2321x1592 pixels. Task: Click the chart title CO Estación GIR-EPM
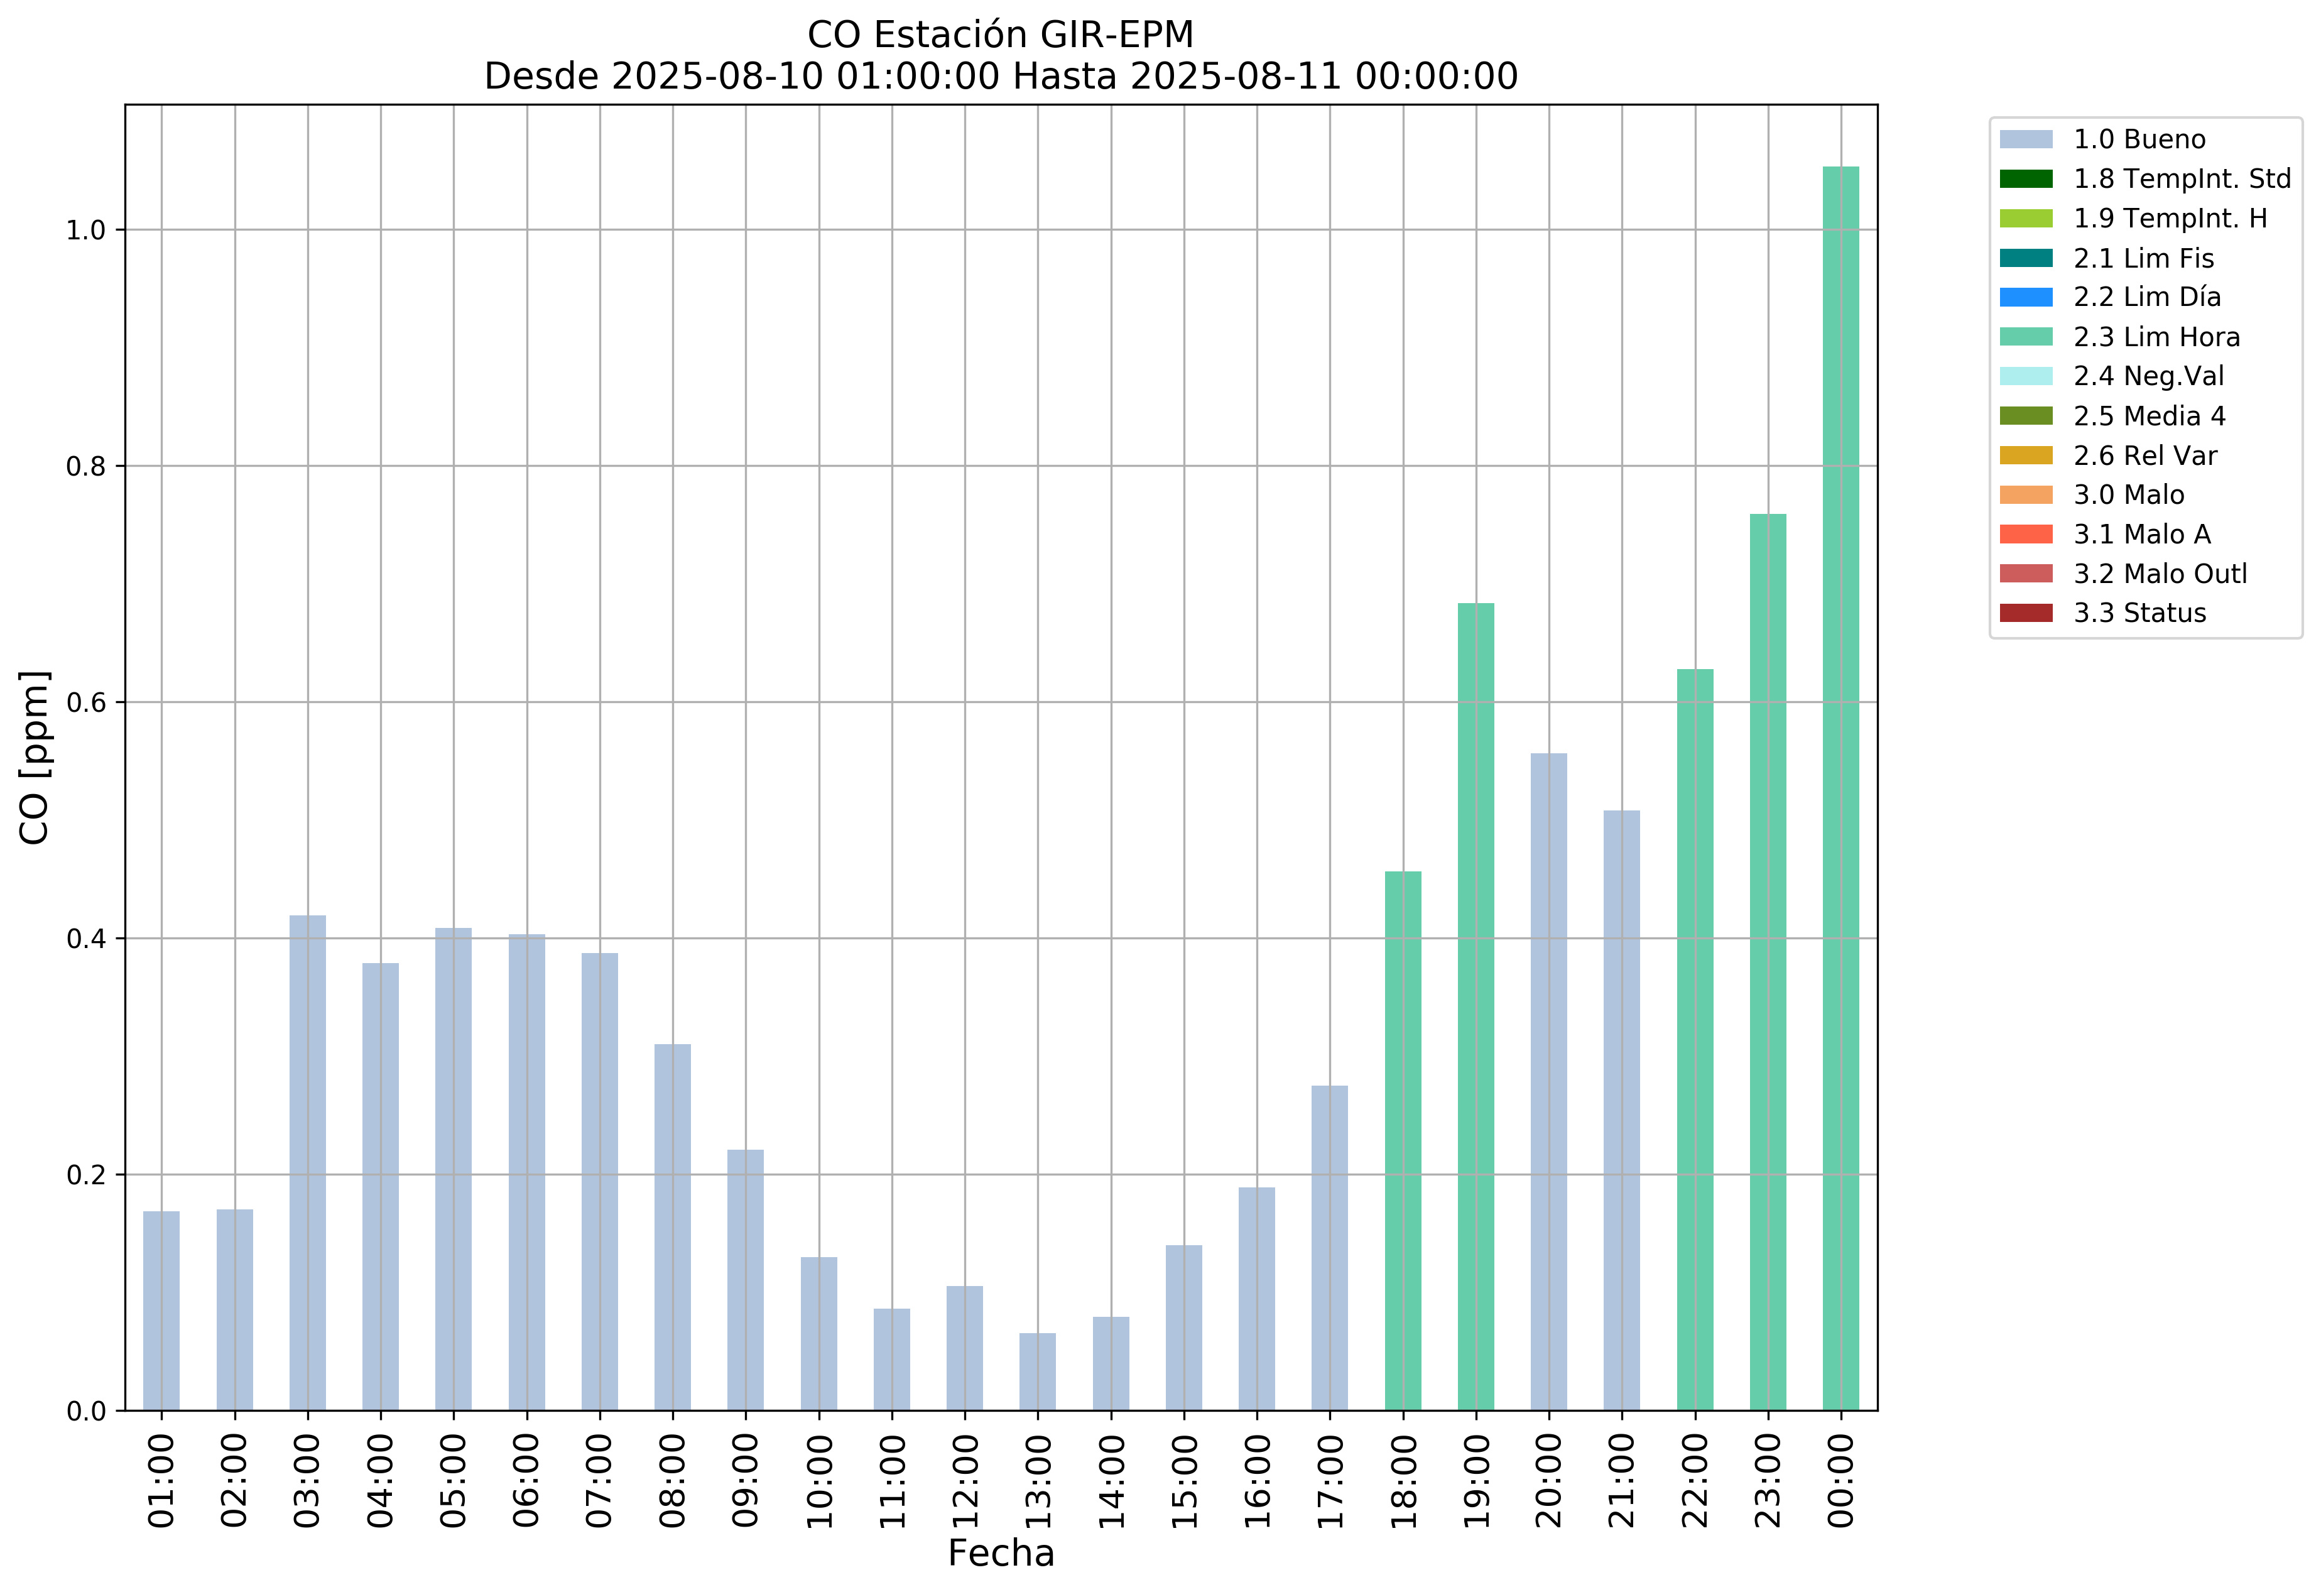[x=1000, y=35]
